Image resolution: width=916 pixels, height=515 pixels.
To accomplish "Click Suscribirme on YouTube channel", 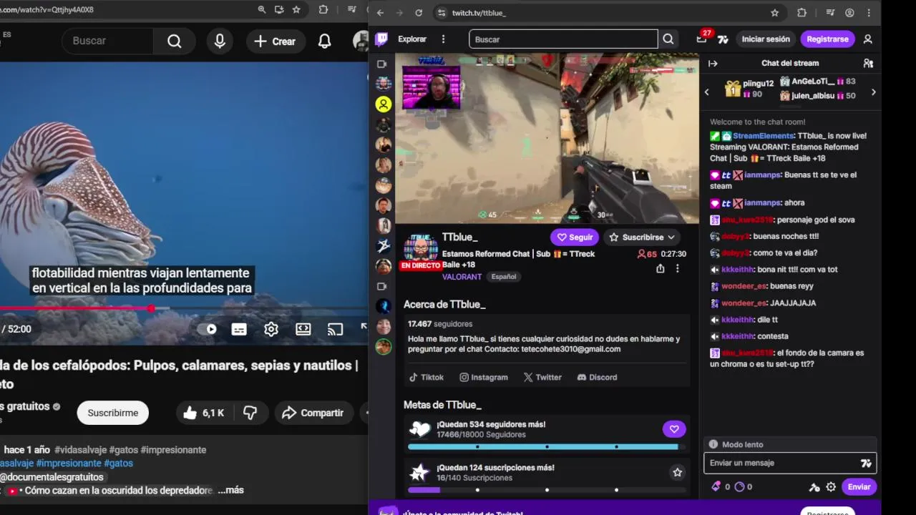I will (x=112, y=413).
